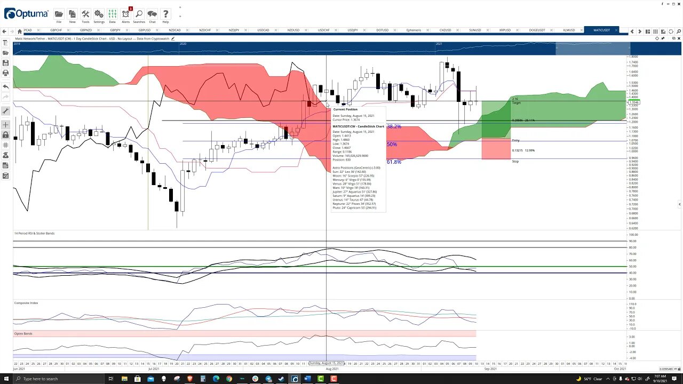This screenshot has height=384, width=683.
Task: Edit chart title with pencil icon
Action: [172, 38]
